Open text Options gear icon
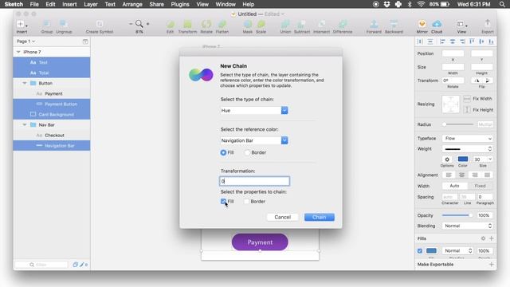 coord(447,159)
